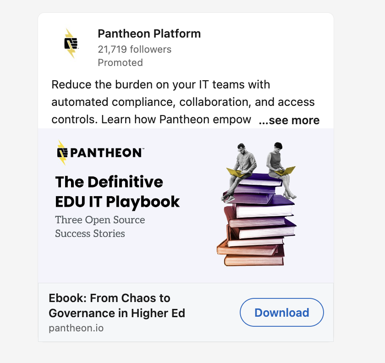Viewport: 385px width, 363px height.
Task: Visit the pantheon.io link
Action: pos(76,328)
